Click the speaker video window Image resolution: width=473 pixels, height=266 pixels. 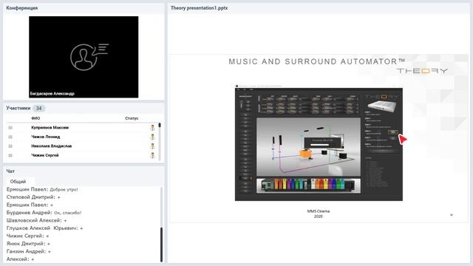click(x=84, y=57)
